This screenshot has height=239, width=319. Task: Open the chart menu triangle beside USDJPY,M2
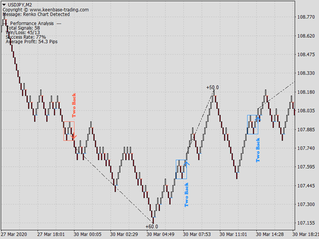point(4,4)
